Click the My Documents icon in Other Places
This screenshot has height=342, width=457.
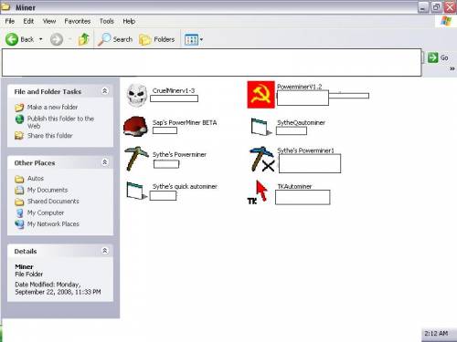(x=19, y=190)
